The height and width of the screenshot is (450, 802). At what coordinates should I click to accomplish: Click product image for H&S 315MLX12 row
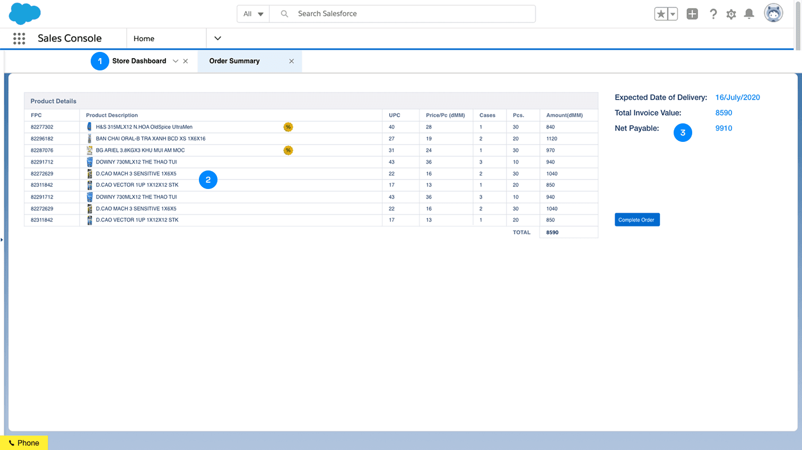89,127
